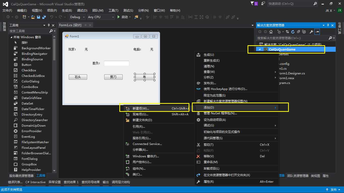Click Show All Files icon in Solution Explorer
This screenshot has height=193, width=344.
click(x=304, y=32)
